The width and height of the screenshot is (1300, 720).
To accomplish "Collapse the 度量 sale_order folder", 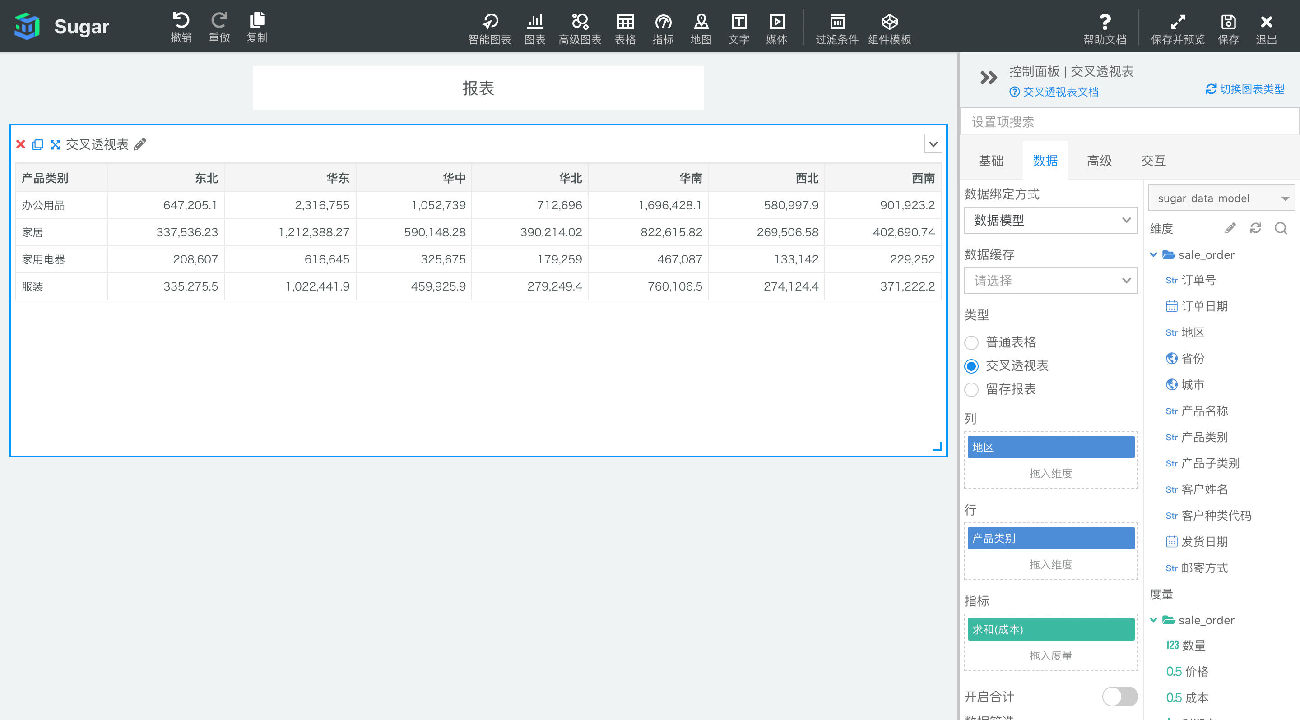I will pyautogui.click(x=1153, y=620).
